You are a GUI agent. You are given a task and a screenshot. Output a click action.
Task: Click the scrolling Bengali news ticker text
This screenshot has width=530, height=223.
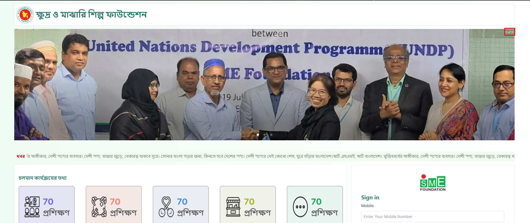(270, 156)
